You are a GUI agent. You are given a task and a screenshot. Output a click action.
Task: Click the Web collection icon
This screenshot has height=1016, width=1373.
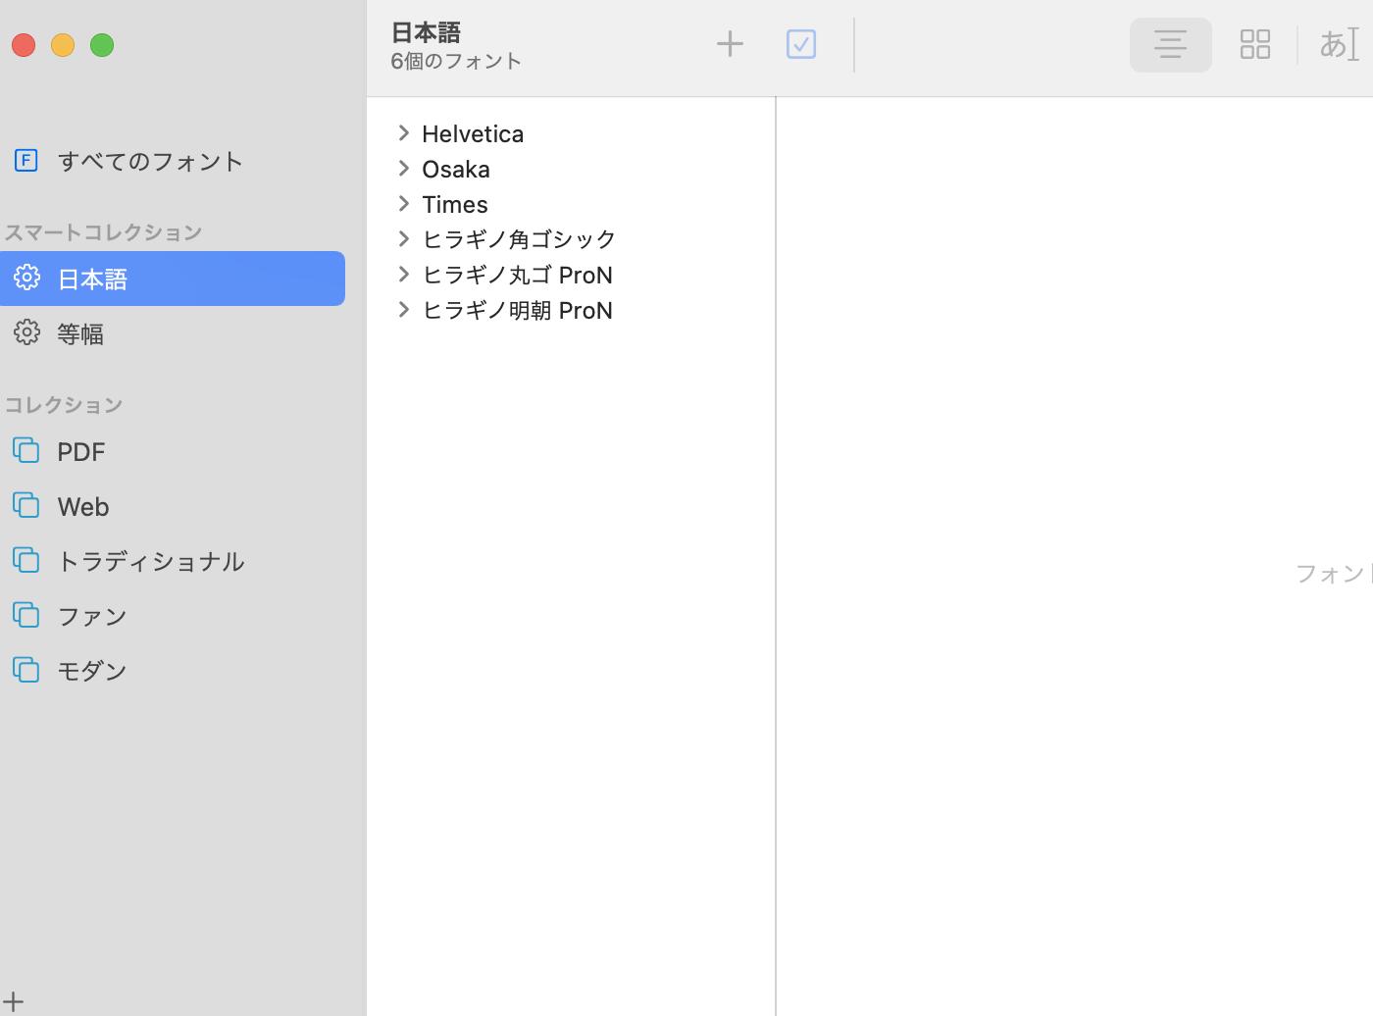[x=26, y=506]
